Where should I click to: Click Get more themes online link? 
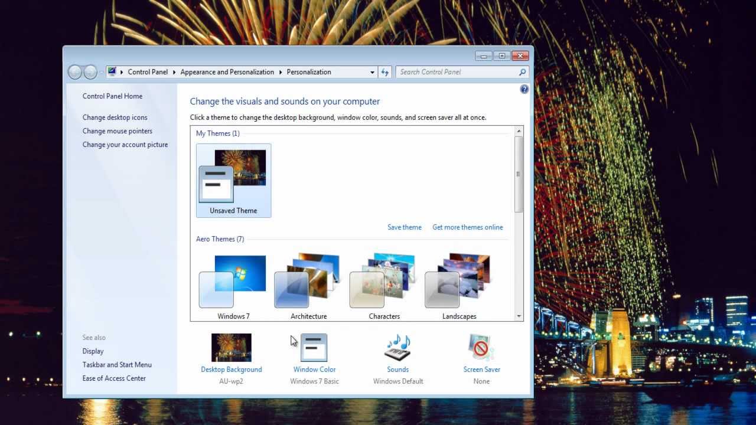pyautogui.click(x=468, y=227)
